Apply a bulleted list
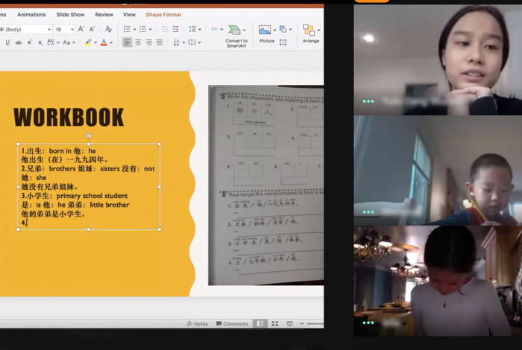Screen dimensions: 522x350 [x=127, y=29]
